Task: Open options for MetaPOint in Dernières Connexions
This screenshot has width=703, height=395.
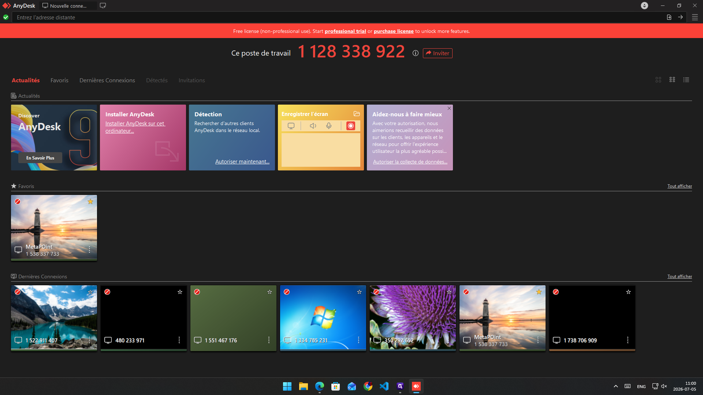Action: pyautogui.click(x=538, y=340)
